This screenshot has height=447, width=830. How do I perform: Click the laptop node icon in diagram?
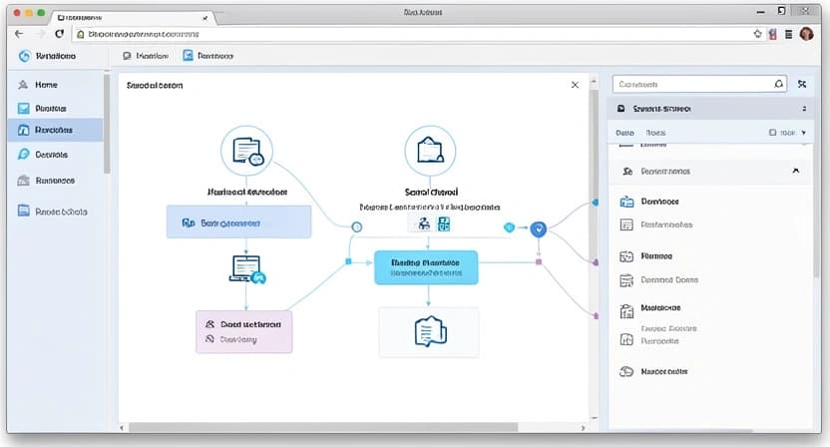(244, 267)
